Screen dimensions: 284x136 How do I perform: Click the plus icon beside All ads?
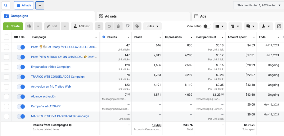coord(40,5)
